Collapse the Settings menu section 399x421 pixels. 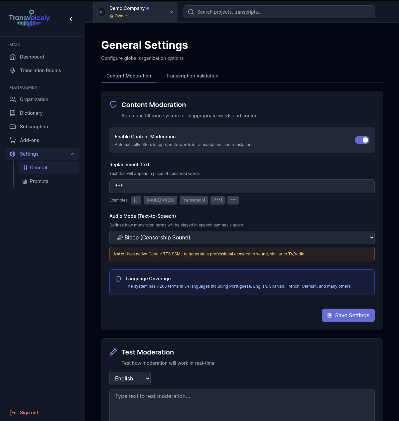tap(73, 154)
